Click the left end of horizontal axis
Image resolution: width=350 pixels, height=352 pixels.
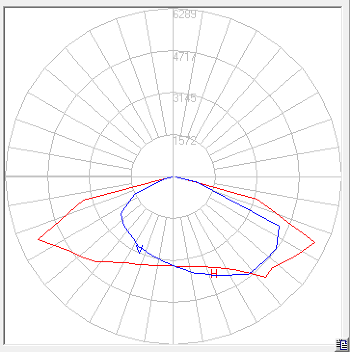coord(7,177)
